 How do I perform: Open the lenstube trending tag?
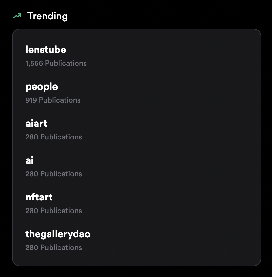[46, 50]
